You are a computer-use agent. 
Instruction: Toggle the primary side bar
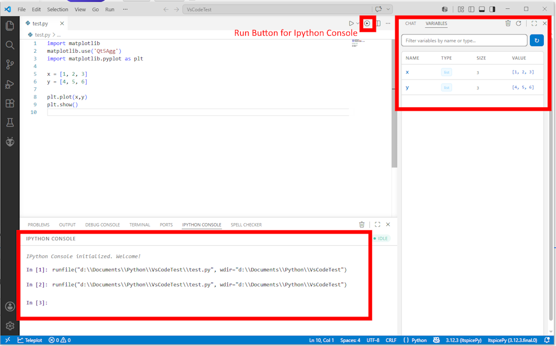[x=471, y=9]
